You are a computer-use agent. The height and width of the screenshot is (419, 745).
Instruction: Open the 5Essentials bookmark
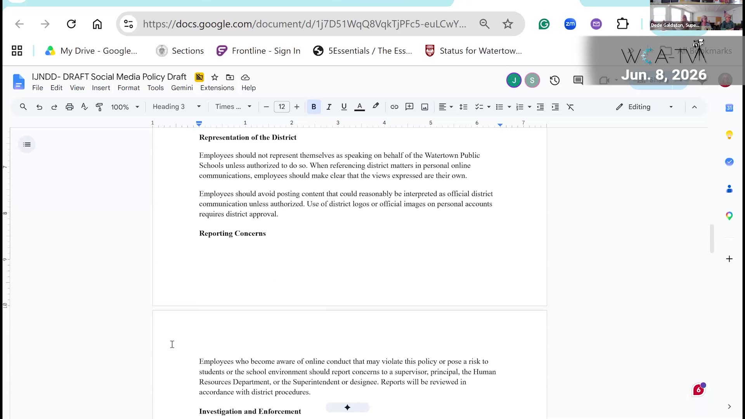tap(363, 51)
